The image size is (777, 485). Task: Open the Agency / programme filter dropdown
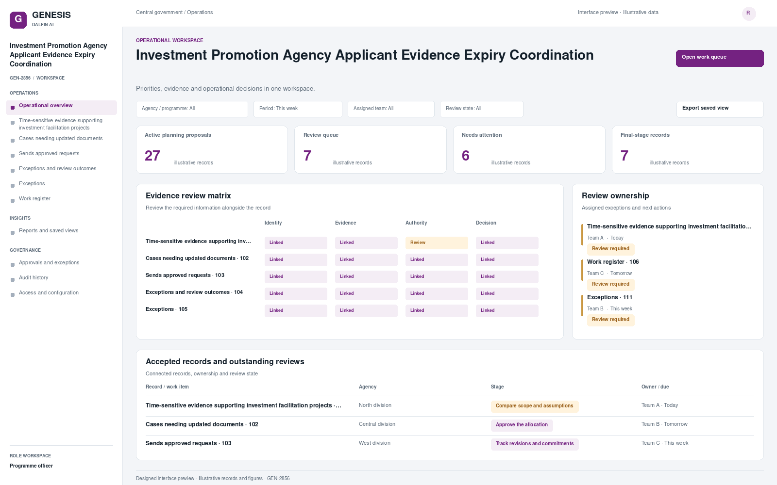pyautogui.click(x=192, y=109)
